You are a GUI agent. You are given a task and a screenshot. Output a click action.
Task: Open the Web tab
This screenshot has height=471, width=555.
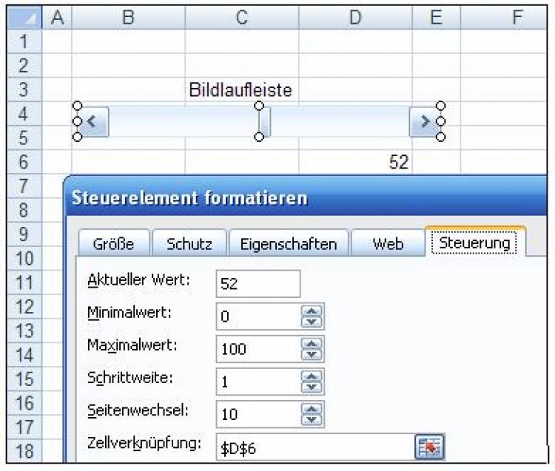click(387, 245)
